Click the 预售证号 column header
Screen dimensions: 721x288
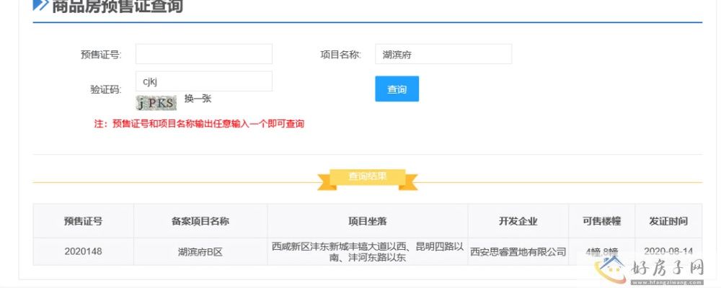tap(83, 221)
